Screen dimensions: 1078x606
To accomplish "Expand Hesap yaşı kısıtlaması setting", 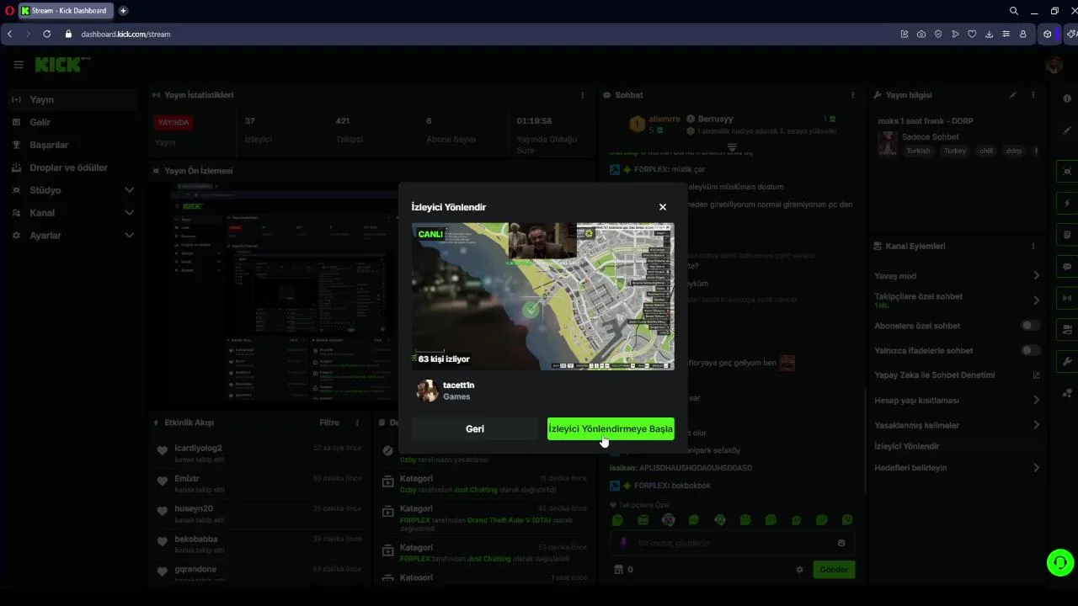I will pos(957,401).
